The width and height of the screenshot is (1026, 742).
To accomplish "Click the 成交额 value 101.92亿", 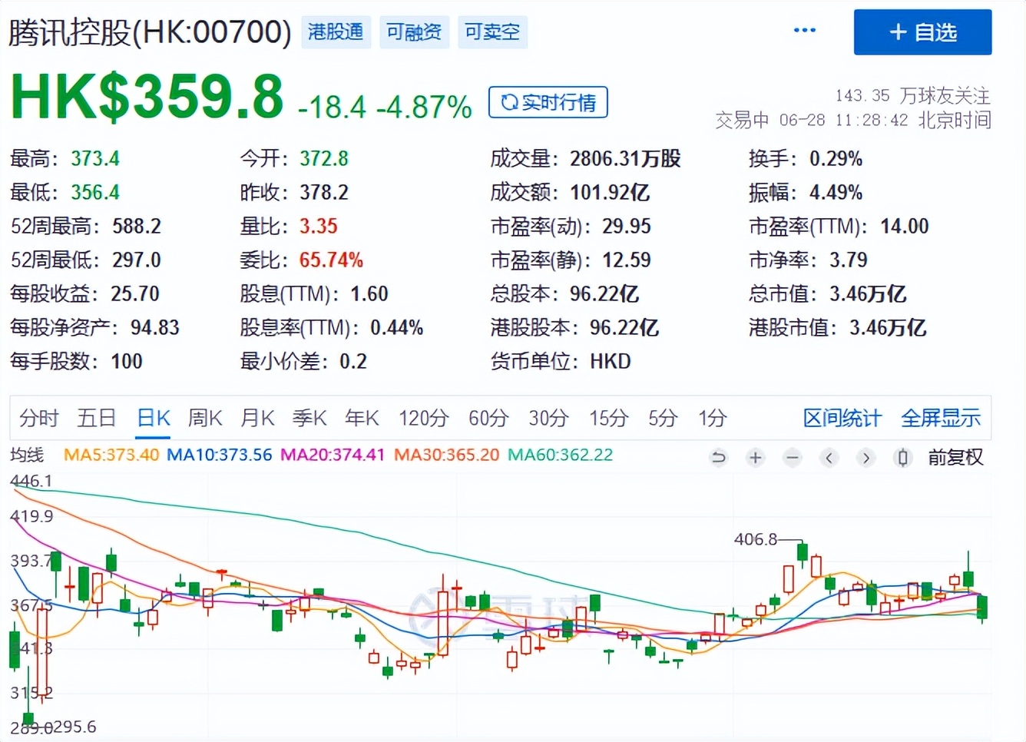I will (x=610, y=192).
